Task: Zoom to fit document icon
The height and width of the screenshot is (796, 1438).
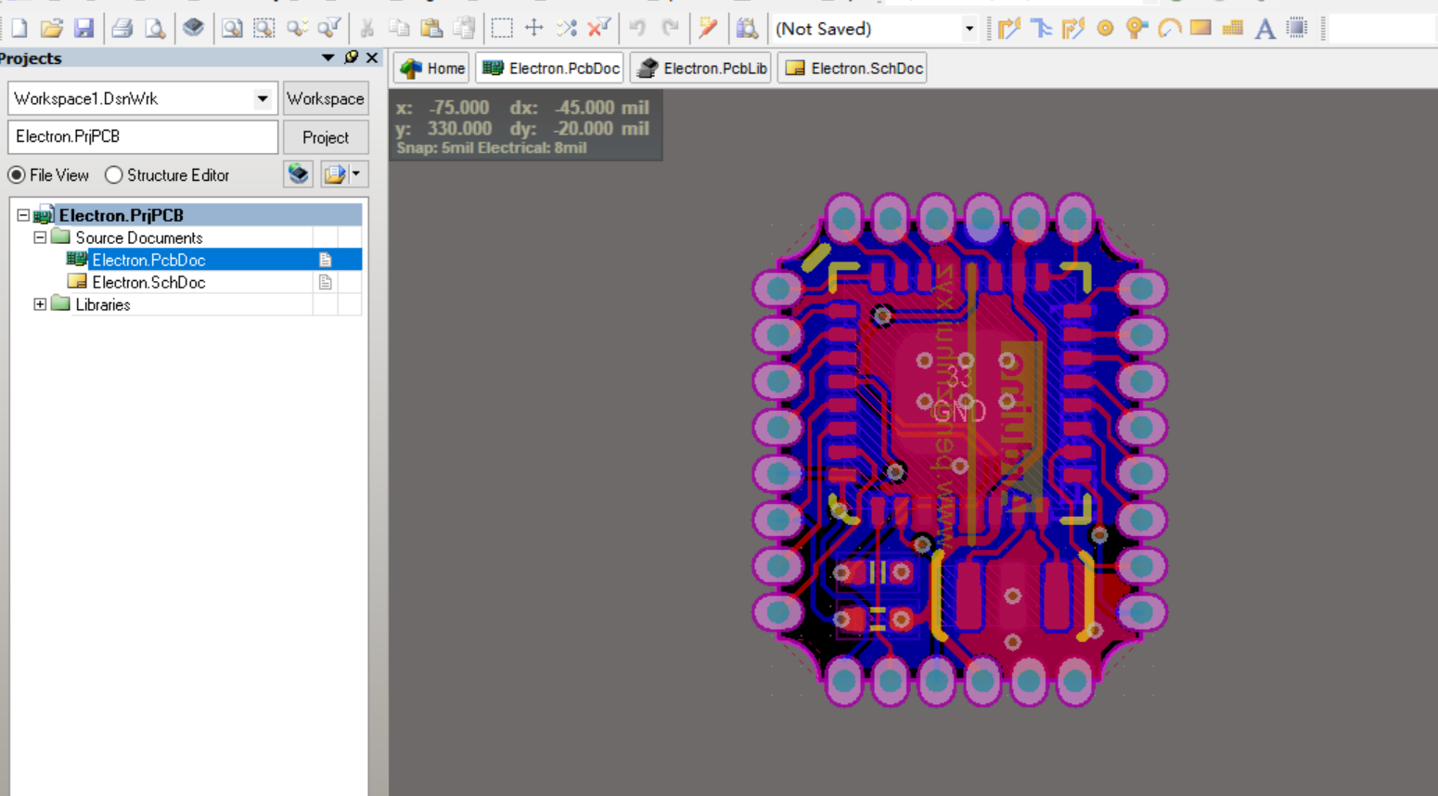Action: (232, 29)
